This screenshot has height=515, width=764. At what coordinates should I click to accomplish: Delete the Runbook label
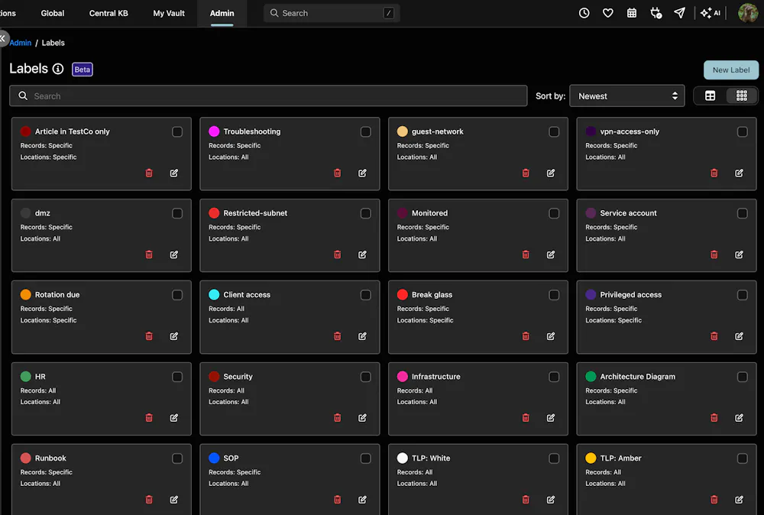[149, 500]
